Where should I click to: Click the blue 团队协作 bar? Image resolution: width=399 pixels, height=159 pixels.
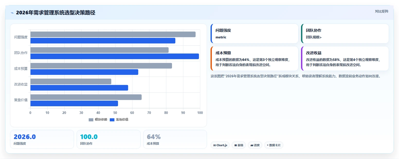(115, 56)
